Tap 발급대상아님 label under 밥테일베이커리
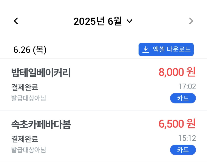This screenshot has height=165, width=207. [28, 98]
